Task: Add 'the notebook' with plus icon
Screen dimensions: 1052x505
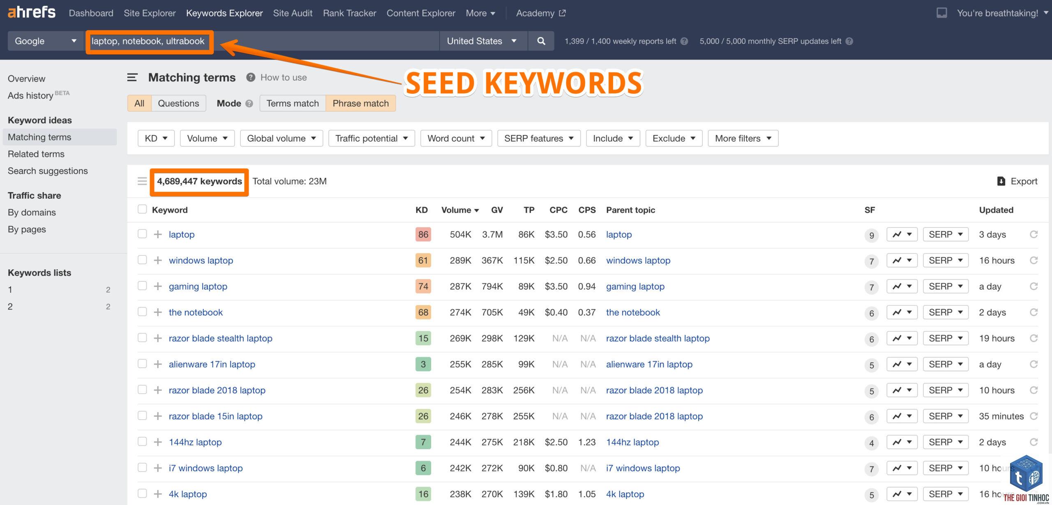Action: (x=158, y=312)
